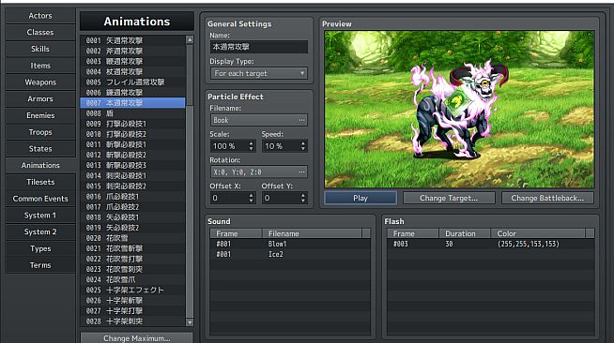Play the animation preview

[x=361, y=198]
